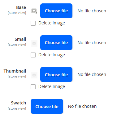Viewport: 121px width, 118px height.
Task: Click 'No file chosen' text beside Base
Action: (x=92, y=11)
